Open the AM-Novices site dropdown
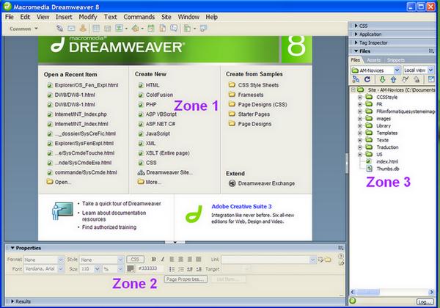 [397, 70]
